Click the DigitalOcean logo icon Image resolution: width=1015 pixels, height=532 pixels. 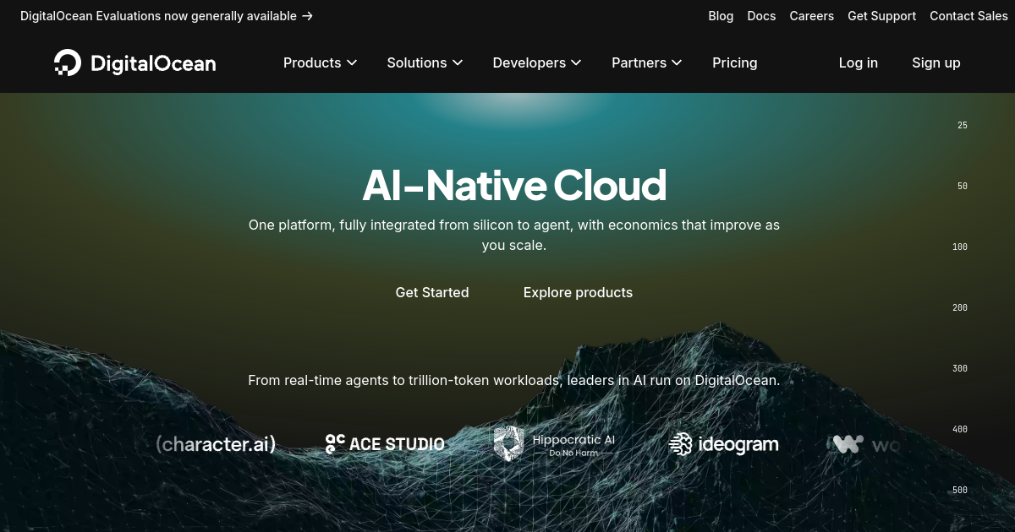(x=68, y=62)
